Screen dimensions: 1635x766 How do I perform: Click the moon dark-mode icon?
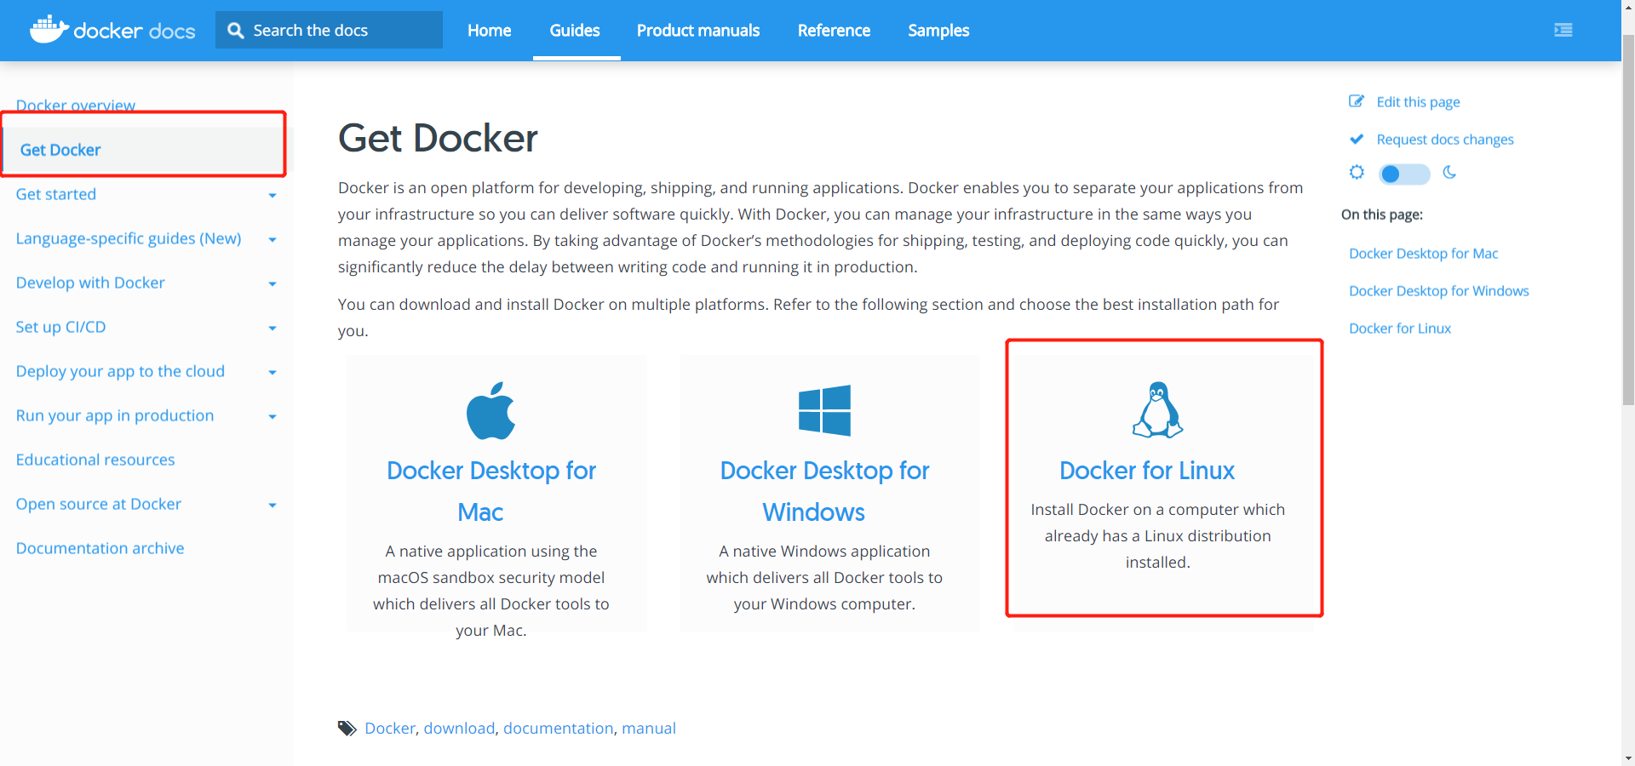click(1449, 173)
